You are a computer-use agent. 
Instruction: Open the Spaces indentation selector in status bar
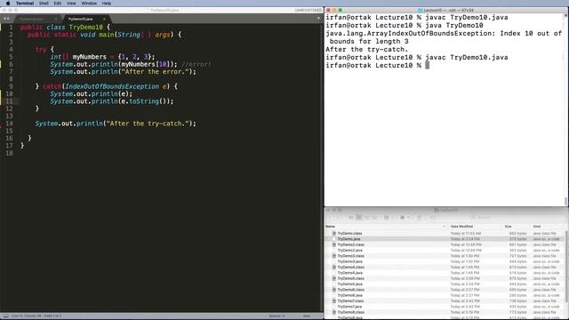[x=276, y=316]
